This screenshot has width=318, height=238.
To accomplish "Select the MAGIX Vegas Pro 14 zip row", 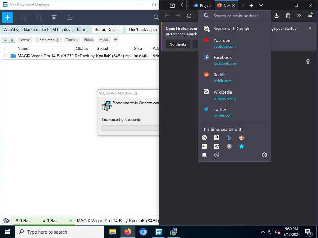I will 81,56.
